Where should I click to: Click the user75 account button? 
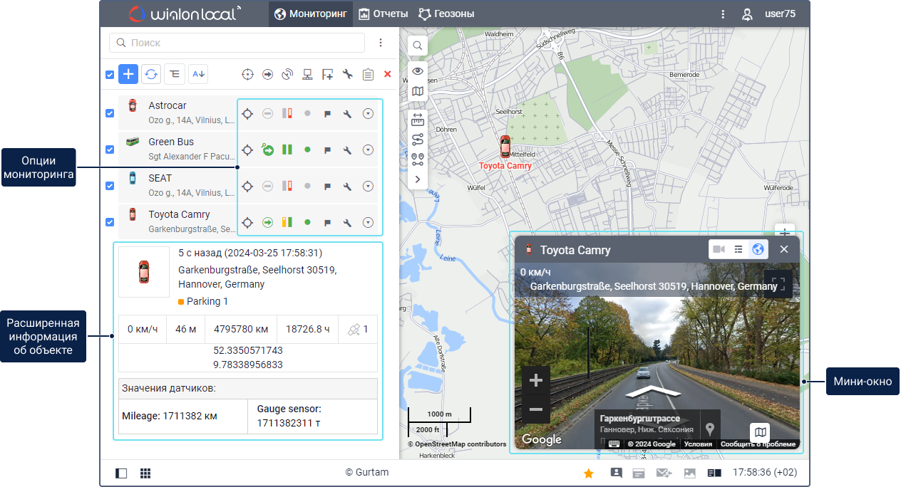(x=769, y=14)
